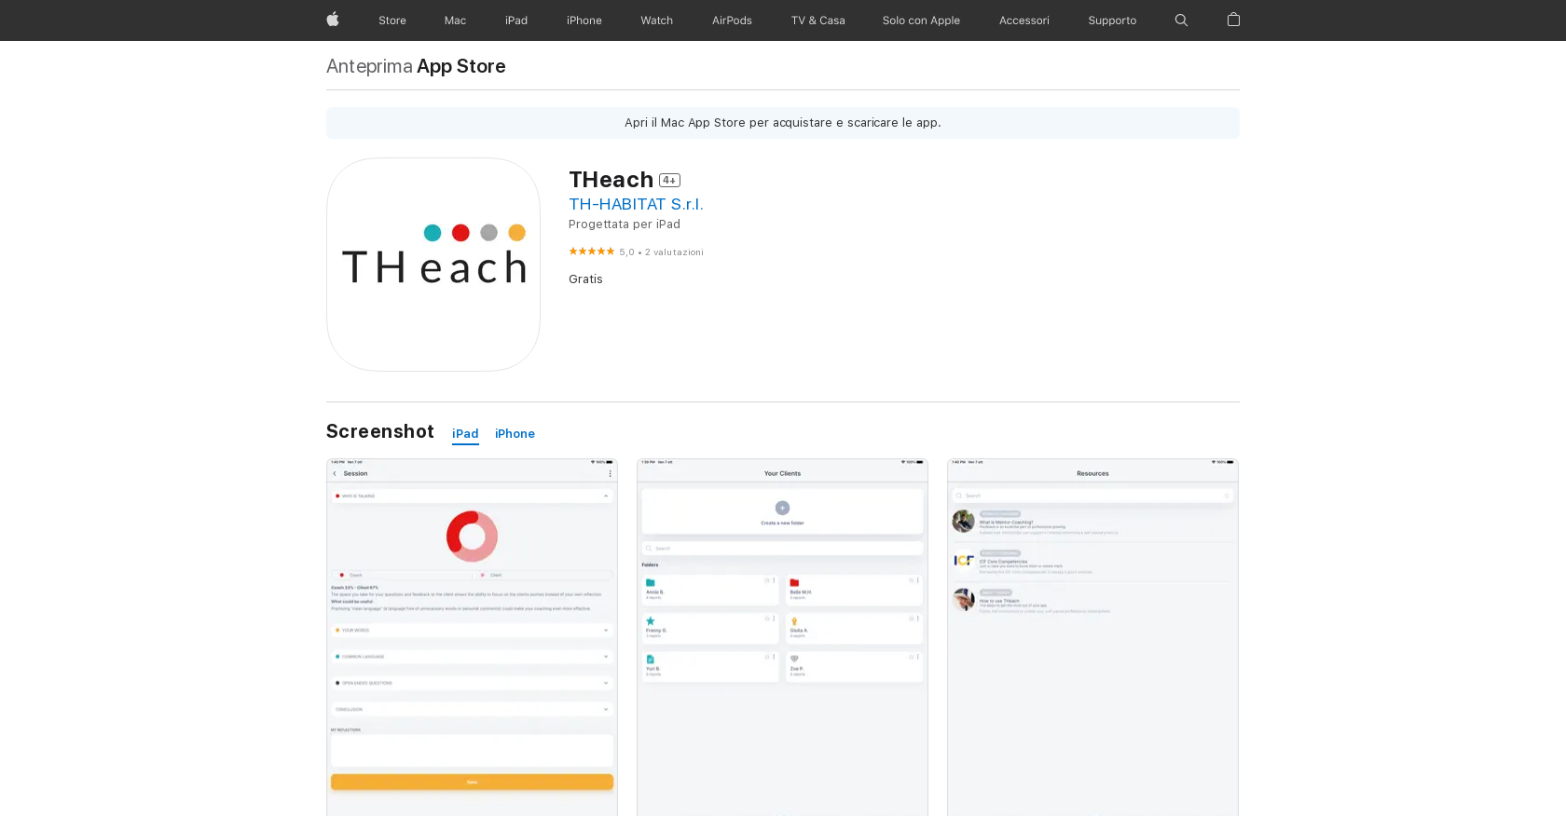
Task: Switch to the iPhone screenshot tab
Action: coord(515,434)
